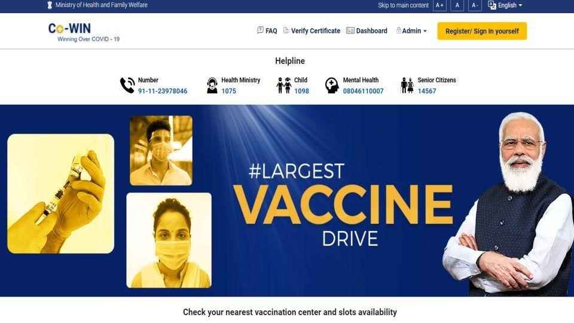This screenshot has width=574, height=323.
Task: Click the phone handset helpline icon
Action: [127, 86]
